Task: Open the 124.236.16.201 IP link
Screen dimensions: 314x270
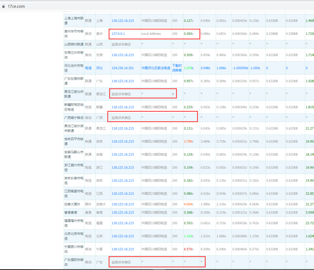Action: coord(123,68)
